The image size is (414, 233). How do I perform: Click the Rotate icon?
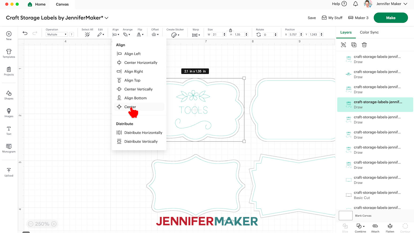[259, 34]
